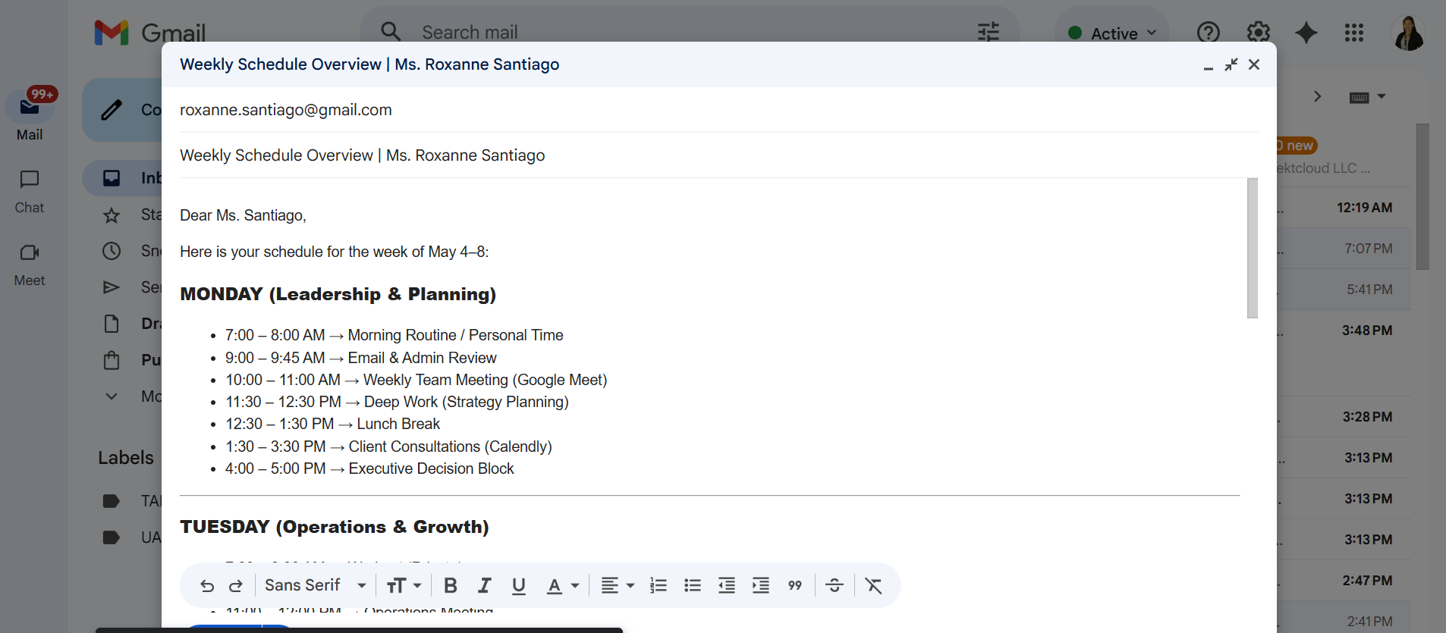Open the Chat tab in sidebar
The height and width of the screenshot is (633, 1446).
pyautogui.click(x=30, y=191)
